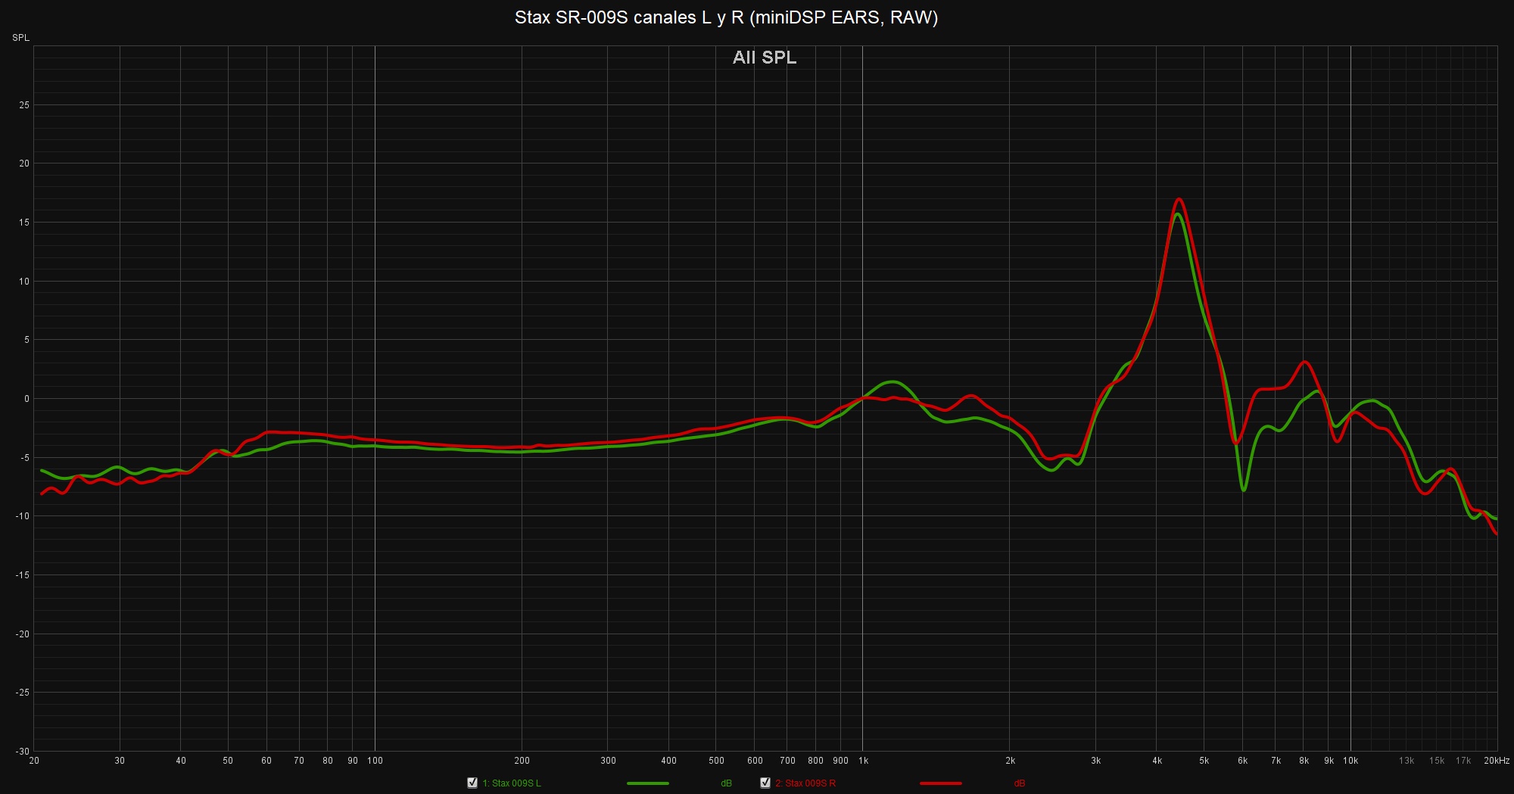Click the 10k label on frequency axis
Viewport: 1514px width, 794px height.
(1350, 761)
